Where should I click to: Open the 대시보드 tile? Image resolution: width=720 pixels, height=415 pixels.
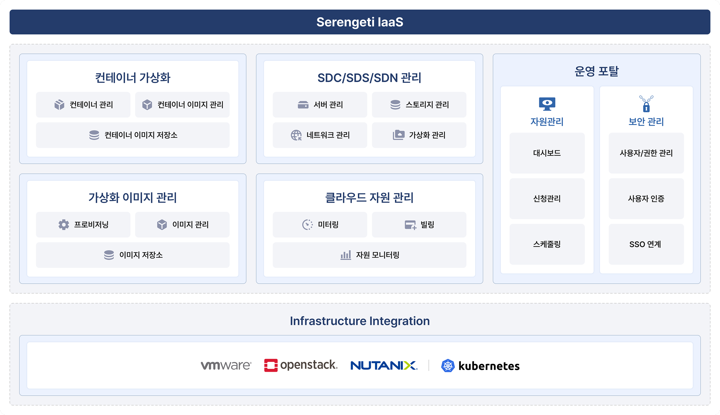coord(547,153)
